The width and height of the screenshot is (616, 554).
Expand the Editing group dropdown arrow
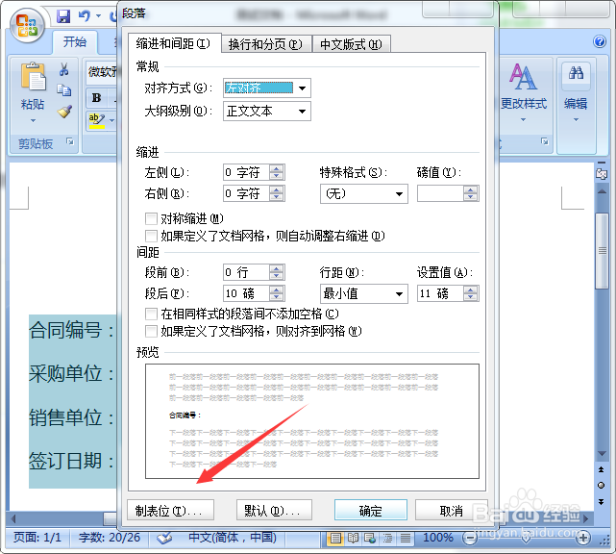point(576,119)
